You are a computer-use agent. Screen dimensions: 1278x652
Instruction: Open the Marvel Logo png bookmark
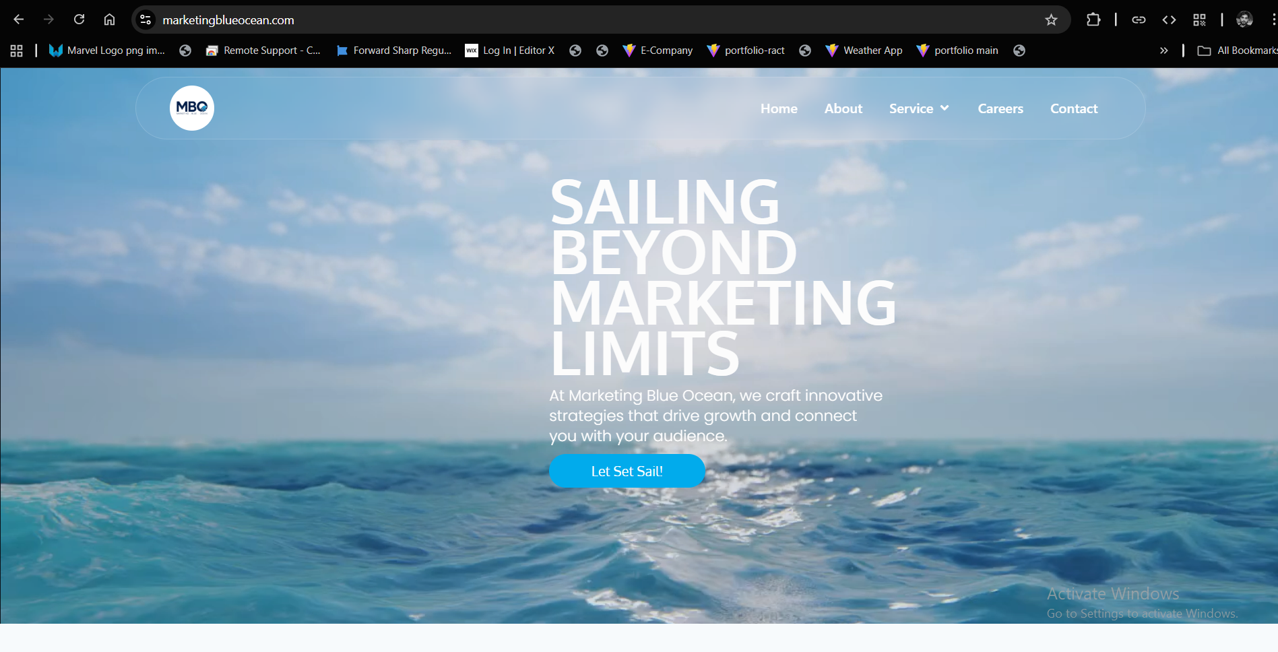pyautogui.click(x=107, y=51)
